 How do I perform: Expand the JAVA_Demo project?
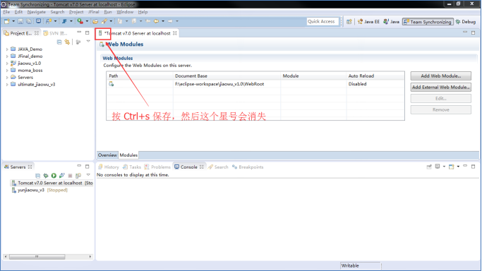[7, 49]
